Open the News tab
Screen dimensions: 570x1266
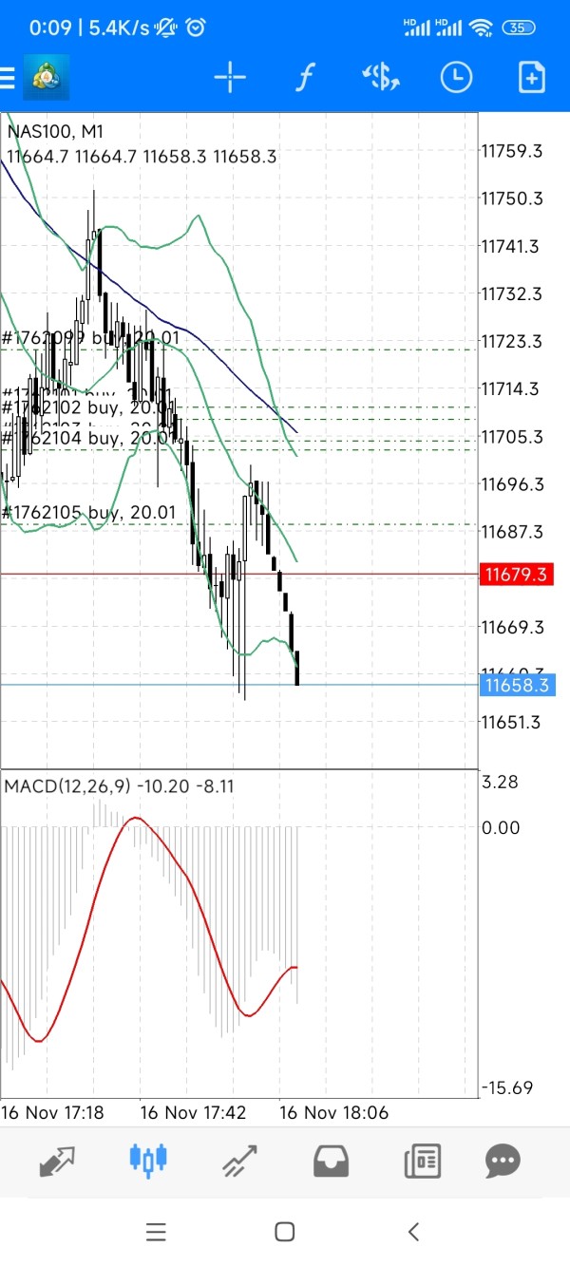(x=422, y=1160)
